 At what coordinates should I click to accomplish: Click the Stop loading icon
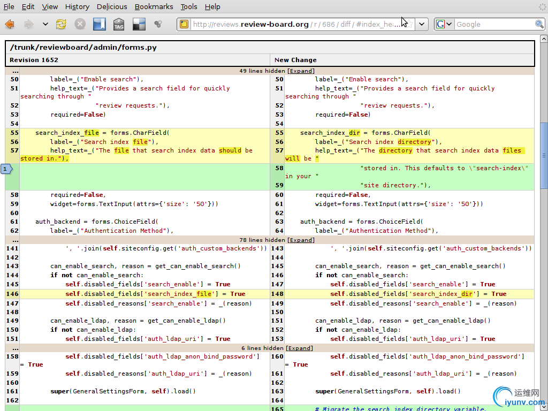80,24
